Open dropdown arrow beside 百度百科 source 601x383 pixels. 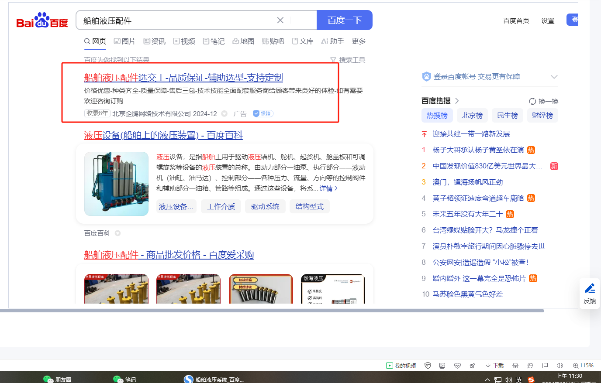[117, 233]
